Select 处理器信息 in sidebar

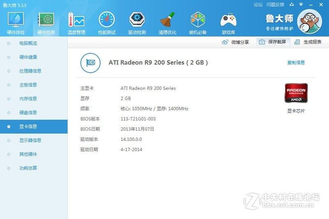tap(34, 71)
